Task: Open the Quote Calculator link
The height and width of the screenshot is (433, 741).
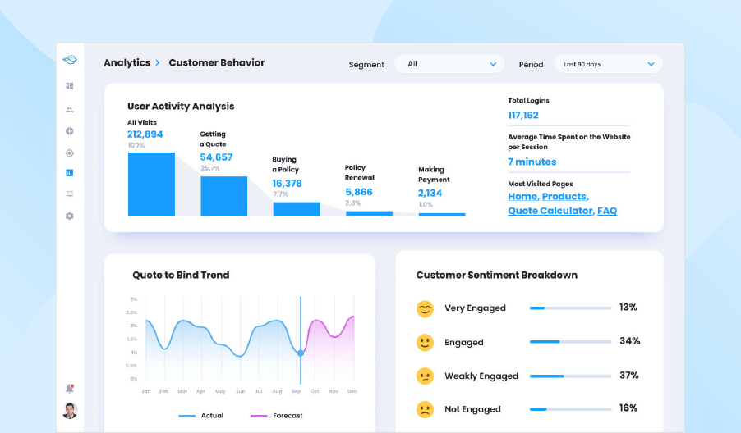Action: coord(550,211)
